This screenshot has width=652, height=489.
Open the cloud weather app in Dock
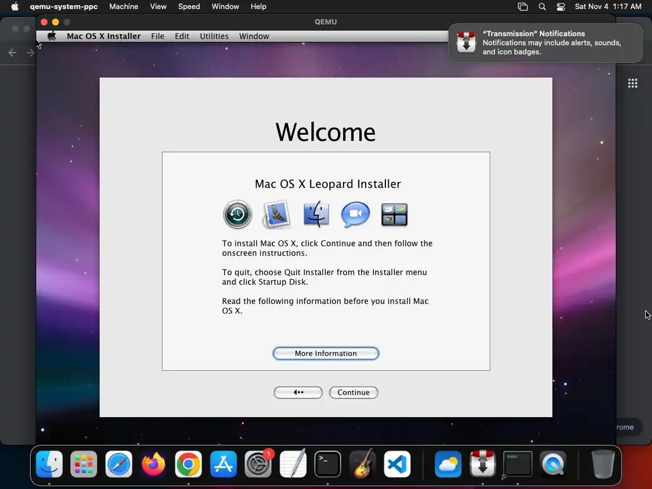[448, 464]
